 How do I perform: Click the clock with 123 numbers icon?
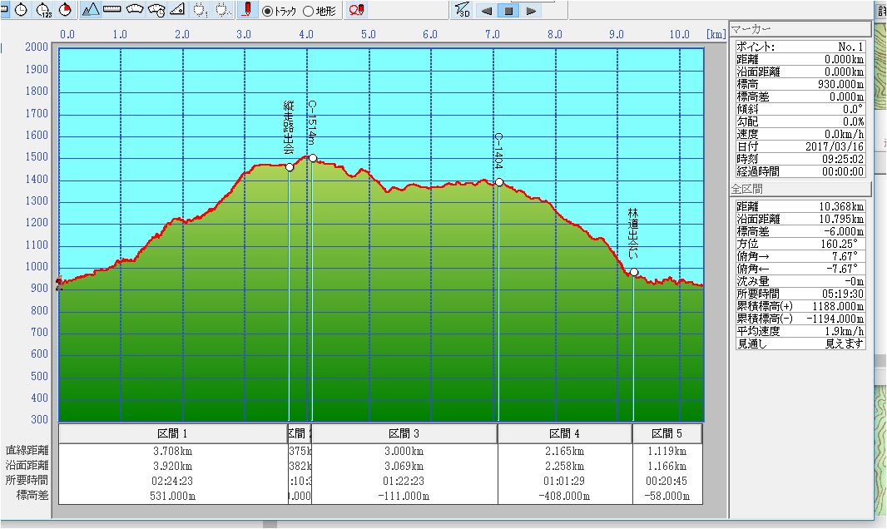point(43,10)
